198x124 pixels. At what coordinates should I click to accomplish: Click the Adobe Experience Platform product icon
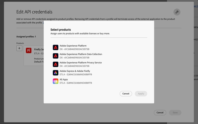tap(55, 47)
